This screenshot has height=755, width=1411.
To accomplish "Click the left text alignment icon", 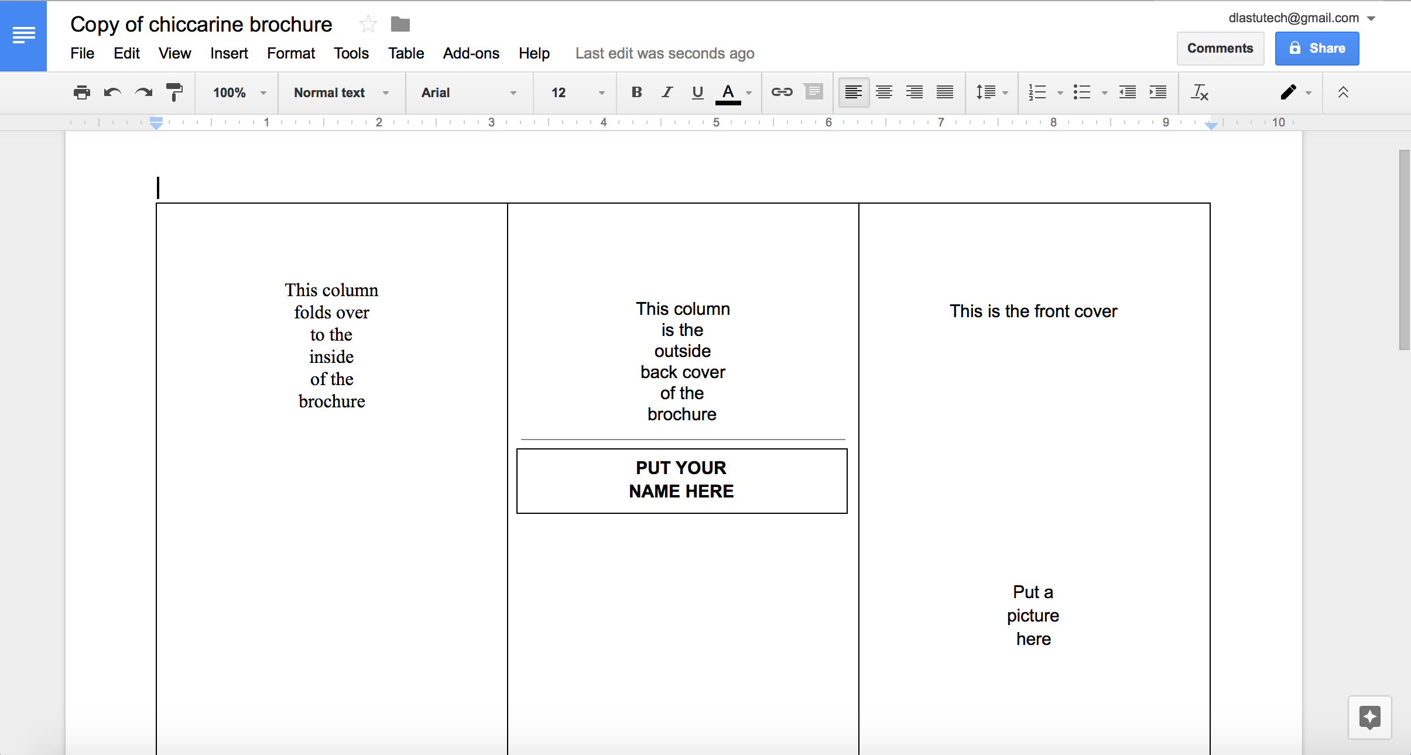I will 852,92.
